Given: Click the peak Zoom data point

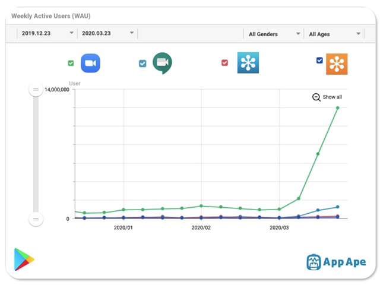Looking at the screenshot, I should [337, 108].
